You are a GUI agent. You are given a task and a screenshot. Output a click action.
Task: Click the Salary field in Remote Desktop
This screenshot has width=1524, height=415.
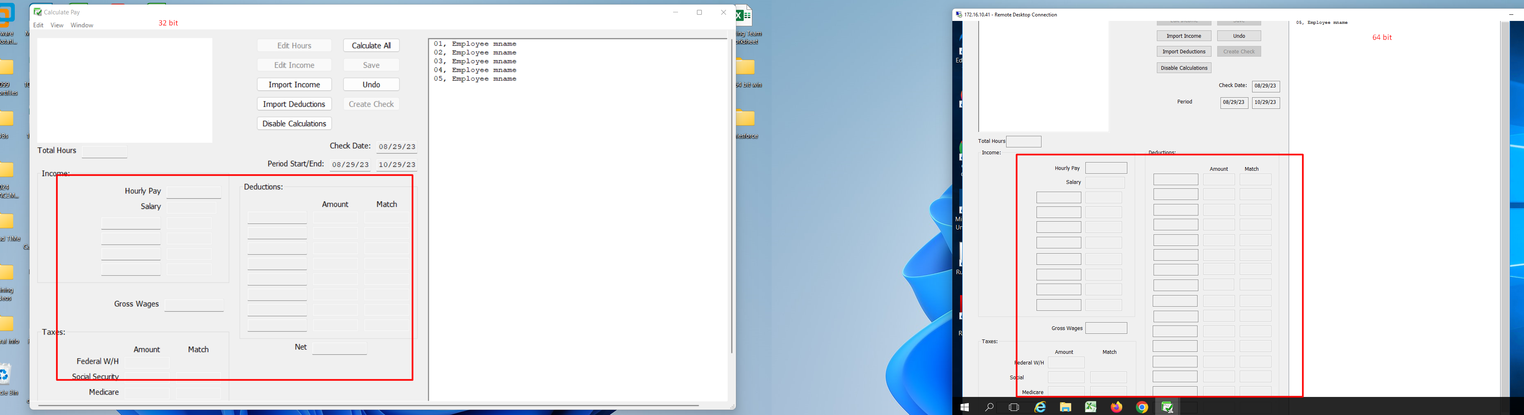1105,183
